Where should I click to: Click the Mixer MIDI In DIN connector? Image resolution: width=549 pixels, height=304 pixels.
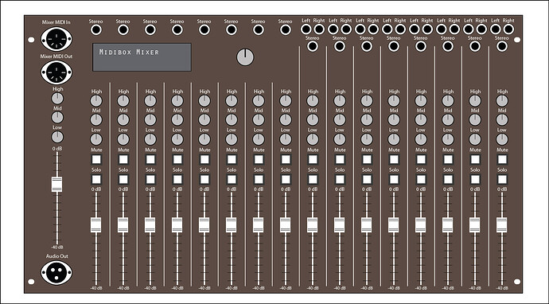(56, 39)
